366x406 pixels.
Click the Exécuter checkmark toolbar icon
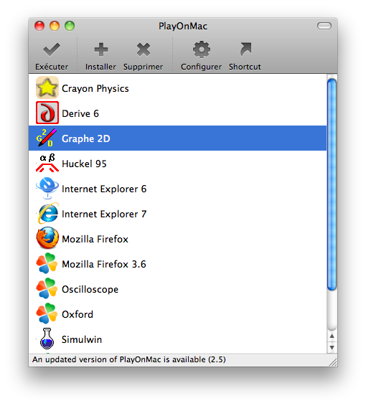pyautogui.click(x=52, y=49)
